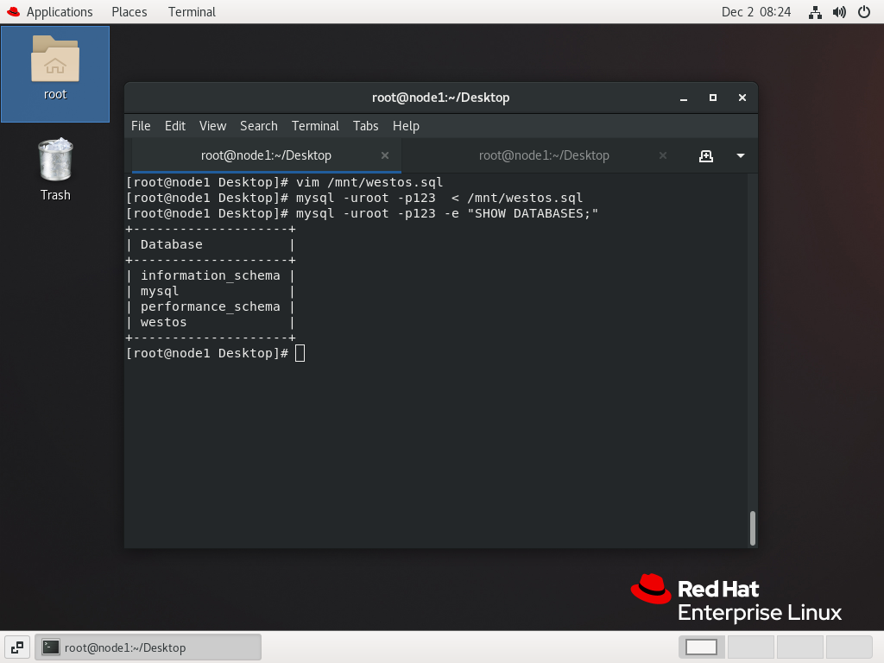Viewport: 884px width, 663px height.
Task: Switch to the second root@node1 tab
Action: point(544,155)
